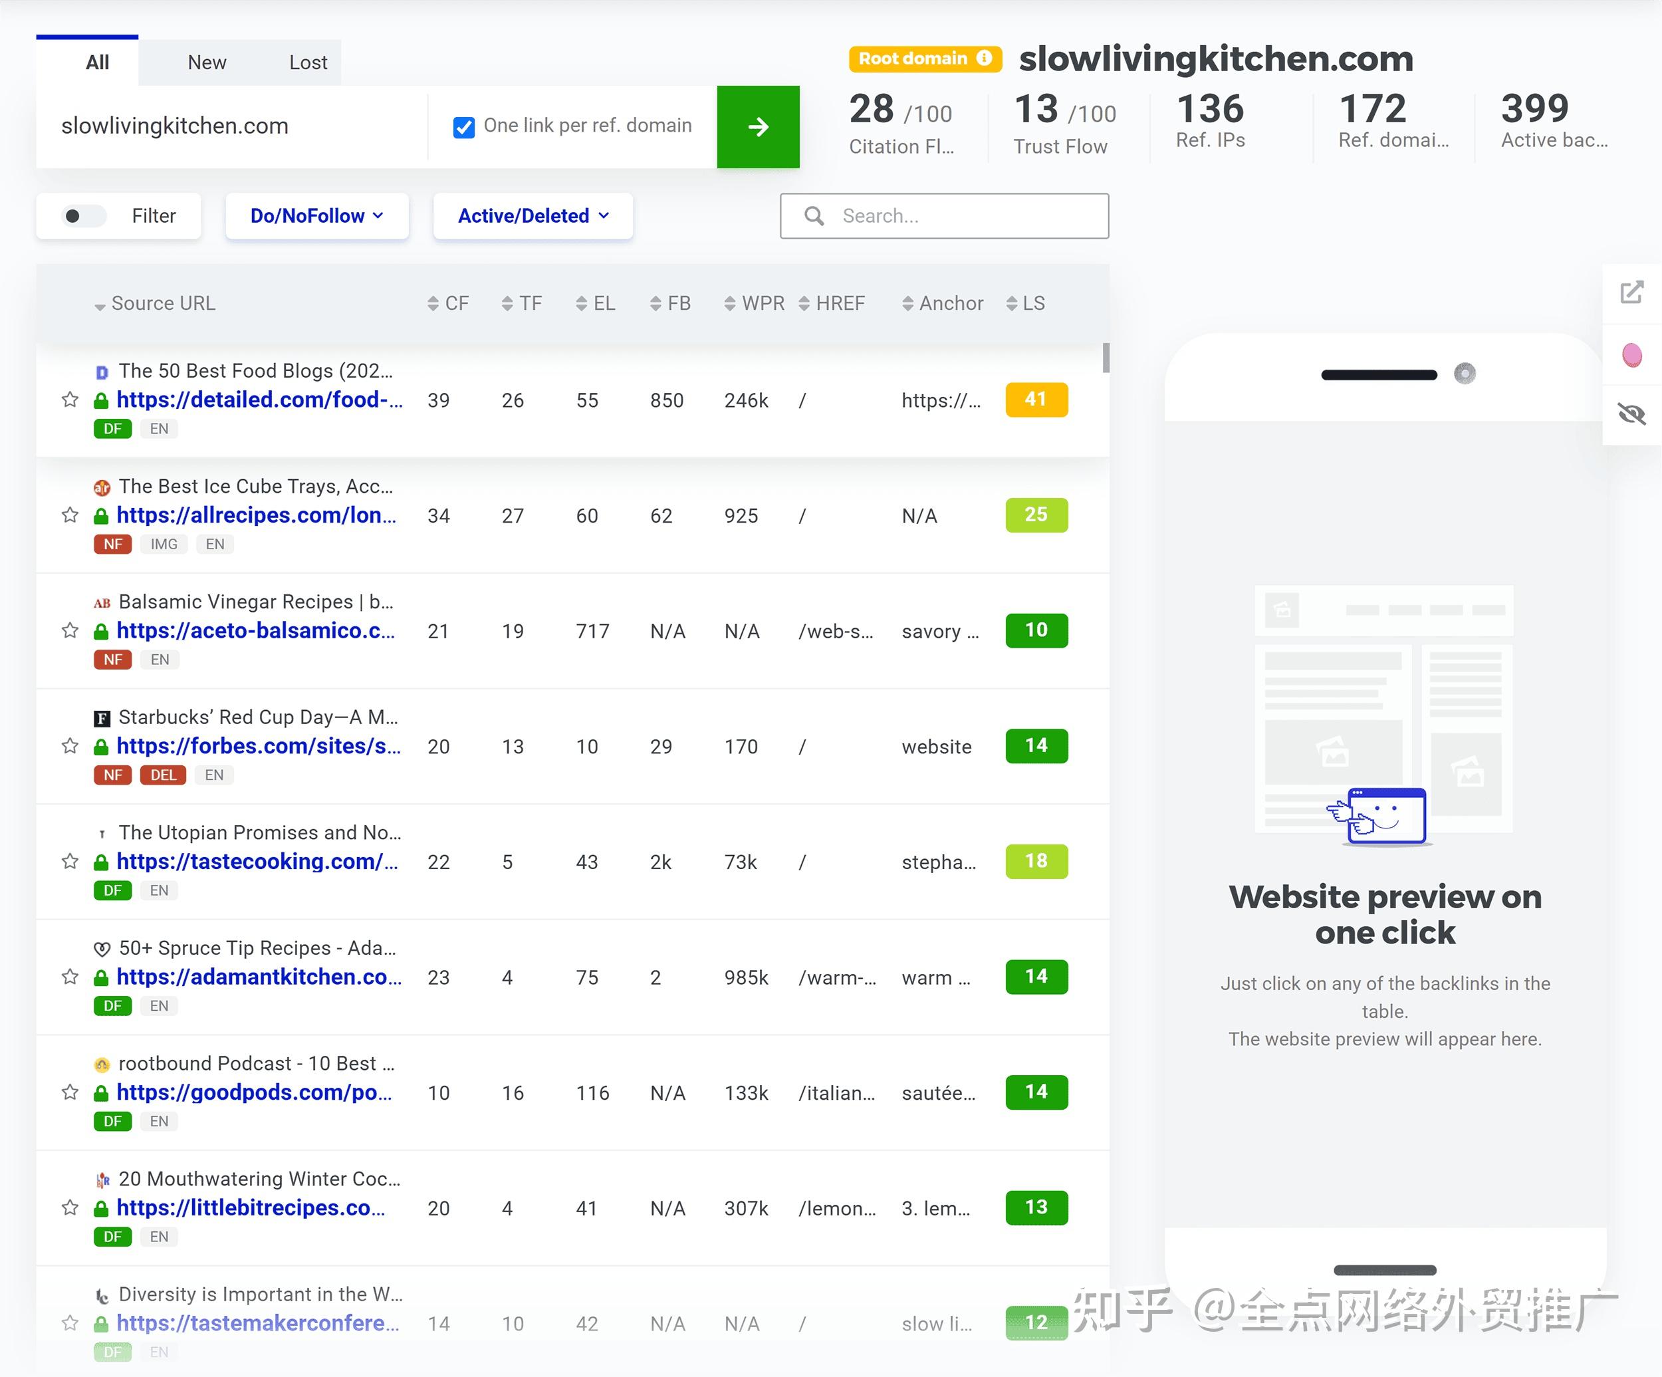Viewport: 1662px width, 1377px height.
Task: Open the Do/NoFollow dropdown
Action: [316, 216]
